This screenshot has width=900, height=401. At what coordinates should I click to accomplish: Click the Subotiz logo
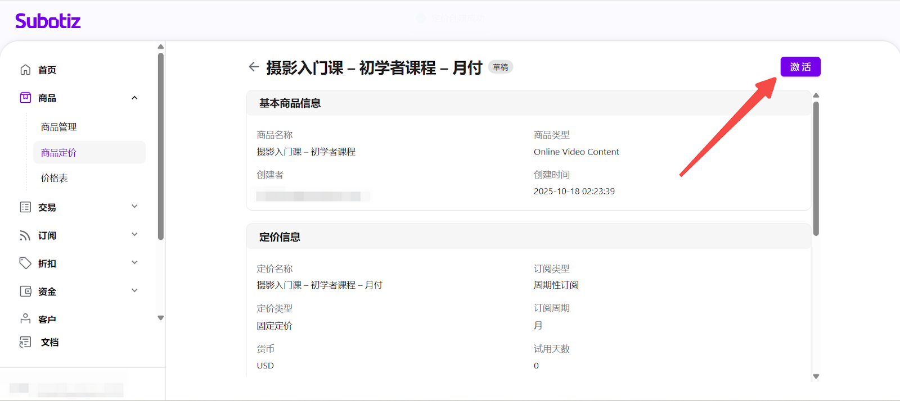48,21
